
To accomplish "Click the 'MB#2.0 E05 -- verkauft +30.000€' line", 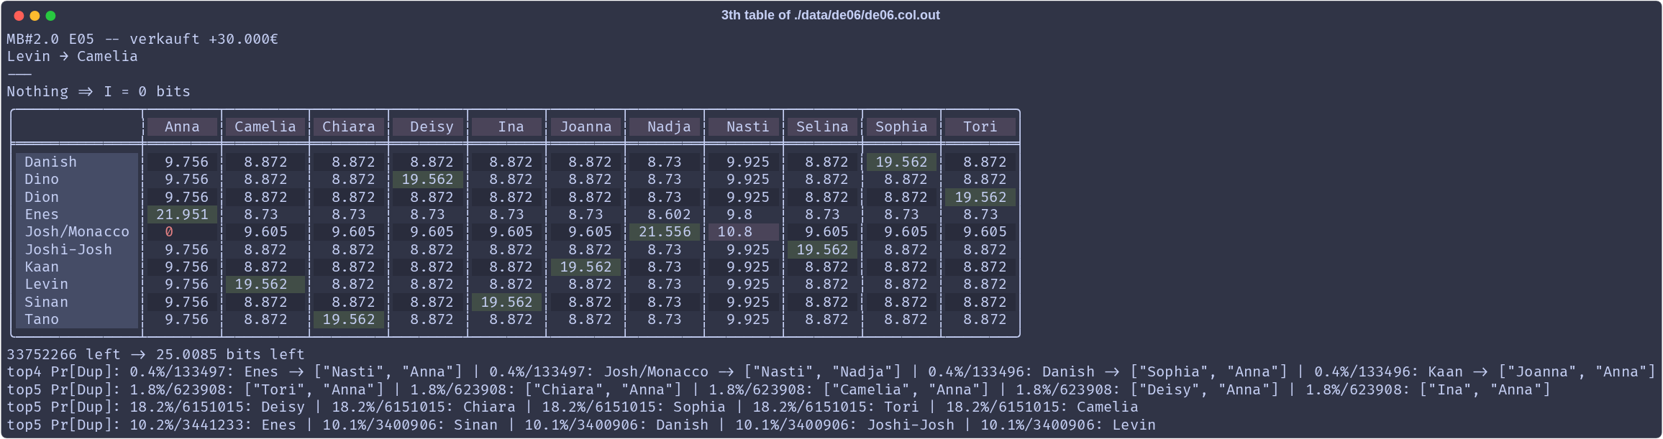I will (142, 39).
